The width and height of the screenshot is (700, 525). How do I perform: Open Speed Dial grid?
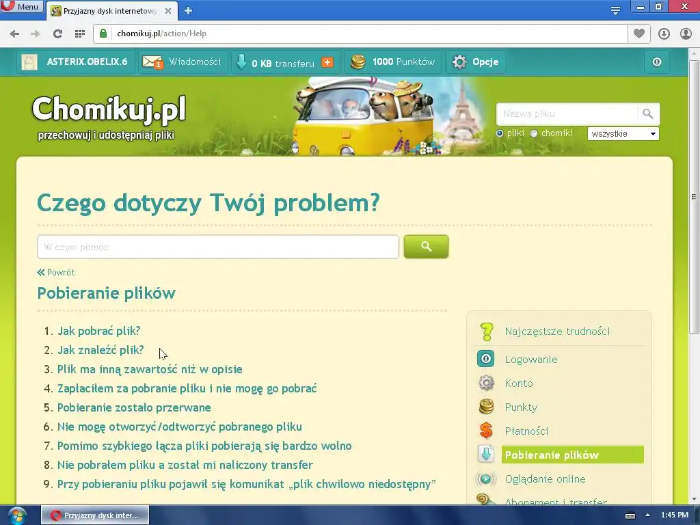[x=80, y=33]
